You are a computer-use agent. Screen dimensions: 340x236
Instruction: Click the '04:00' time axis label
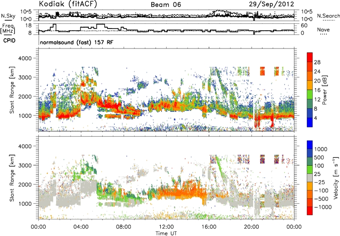[x=81, y=227]
